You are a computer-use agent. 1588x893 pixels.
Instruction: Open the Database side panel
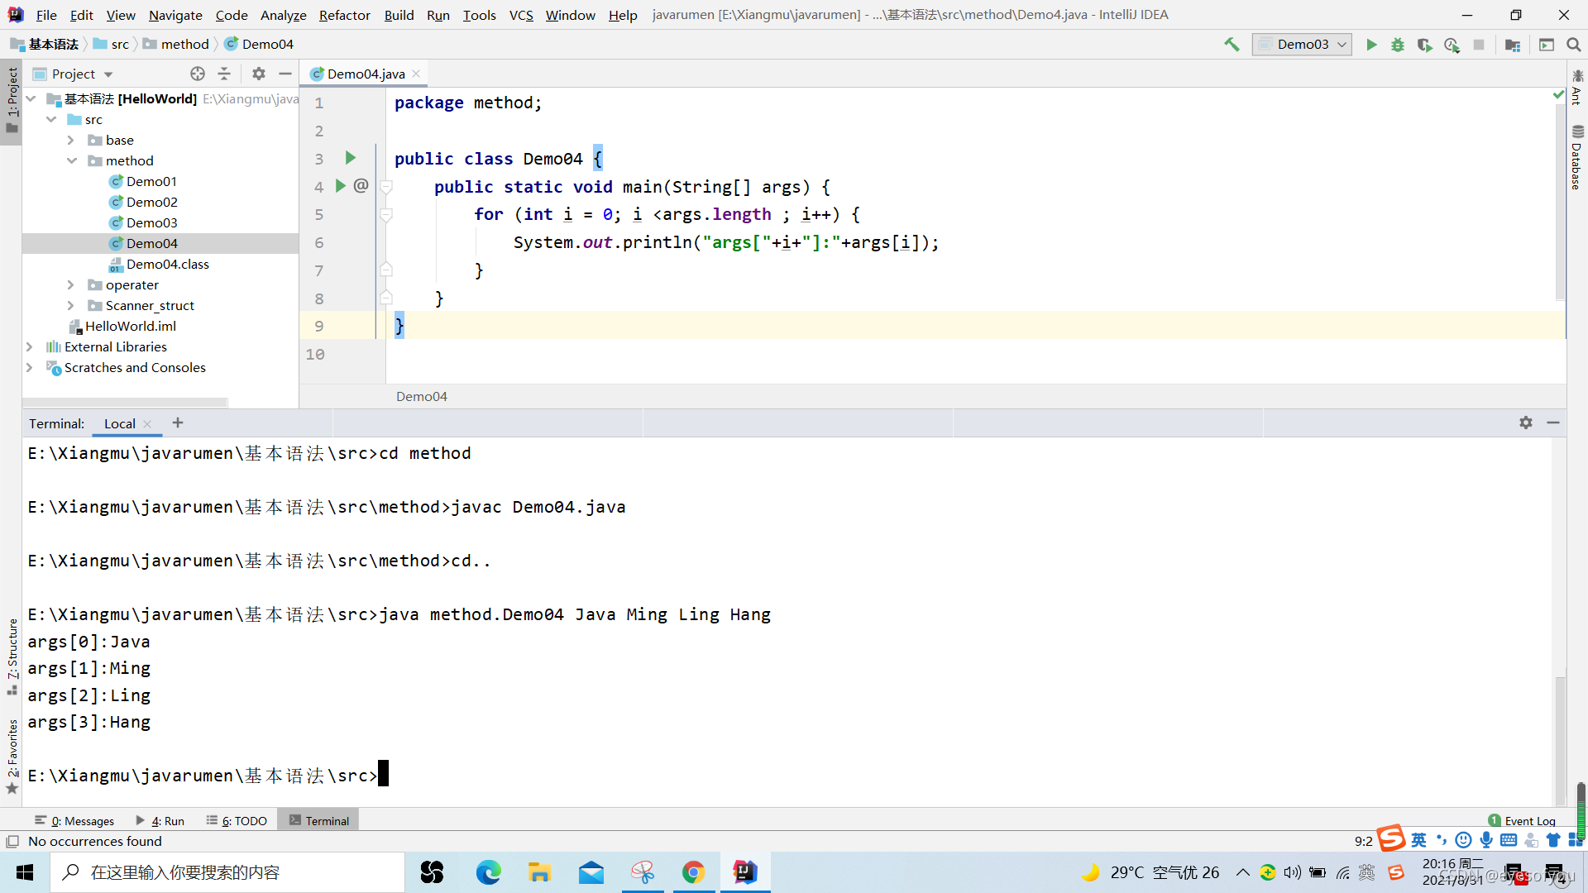[x=1576, y=158]
